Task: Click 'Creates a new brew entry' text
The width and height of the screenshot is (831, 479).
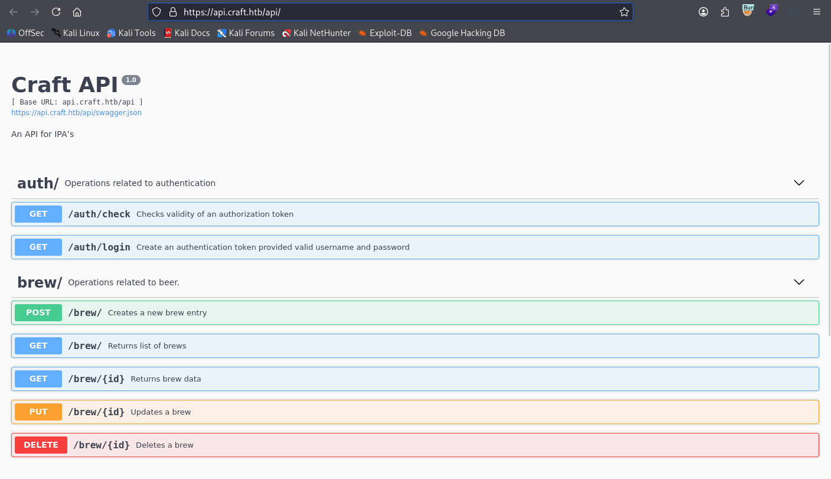Action: pyautogui.click(x=157, y=312)
